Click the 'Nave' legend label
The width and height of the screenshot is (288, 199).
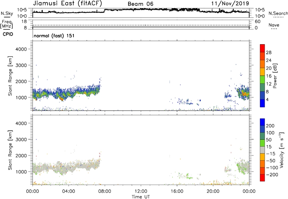(274, 25)
